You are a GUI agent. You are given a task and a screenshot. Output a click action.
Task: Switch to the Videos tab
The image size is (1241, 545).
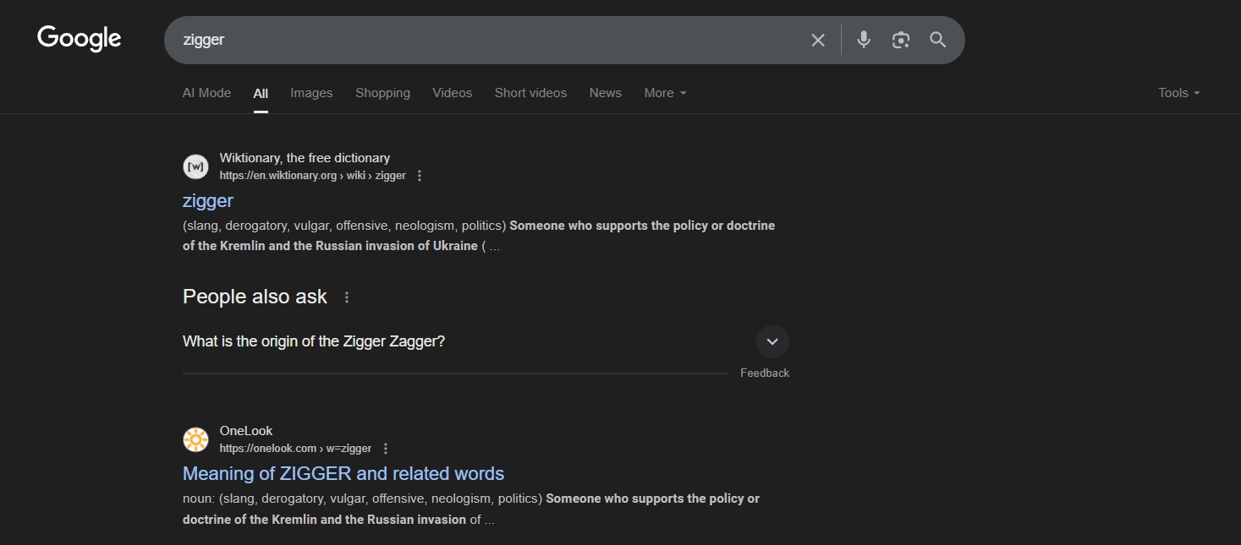pos(453,93)
